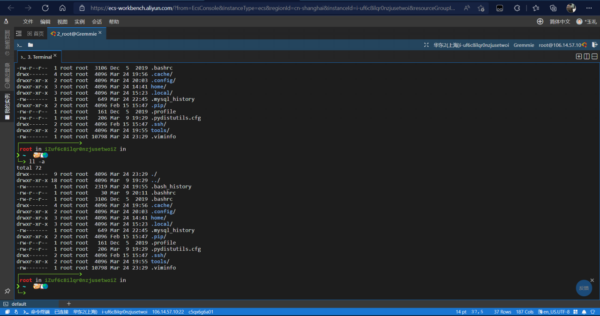Open the 文件 menu
The height and width of the screenshot is (316, 600).
coord(28,22)
